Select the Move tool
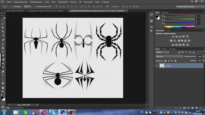Image resolution: width=205 pixels, height=115 pixels. click(3, 16)
